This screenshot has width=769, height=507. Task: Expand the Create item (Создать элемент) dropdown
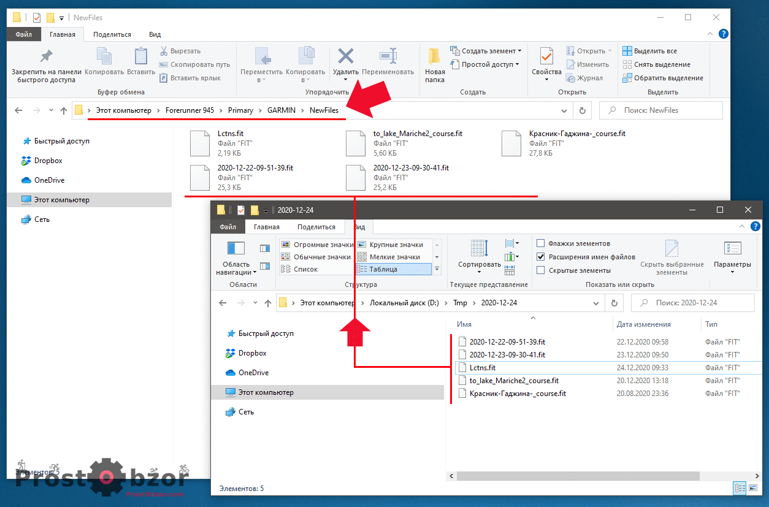pyautogui.click(x=519, y=51)
